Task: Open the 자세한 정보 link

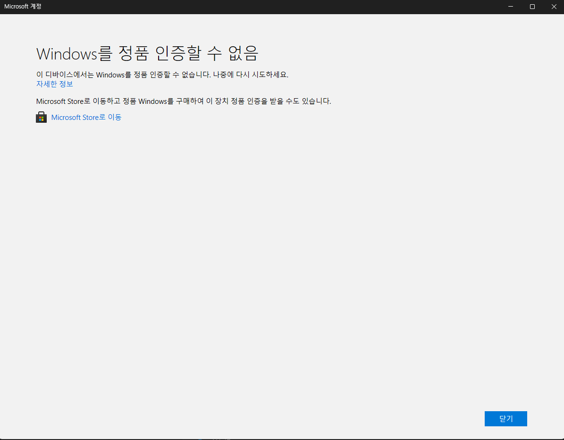Action: pos(55,84)
